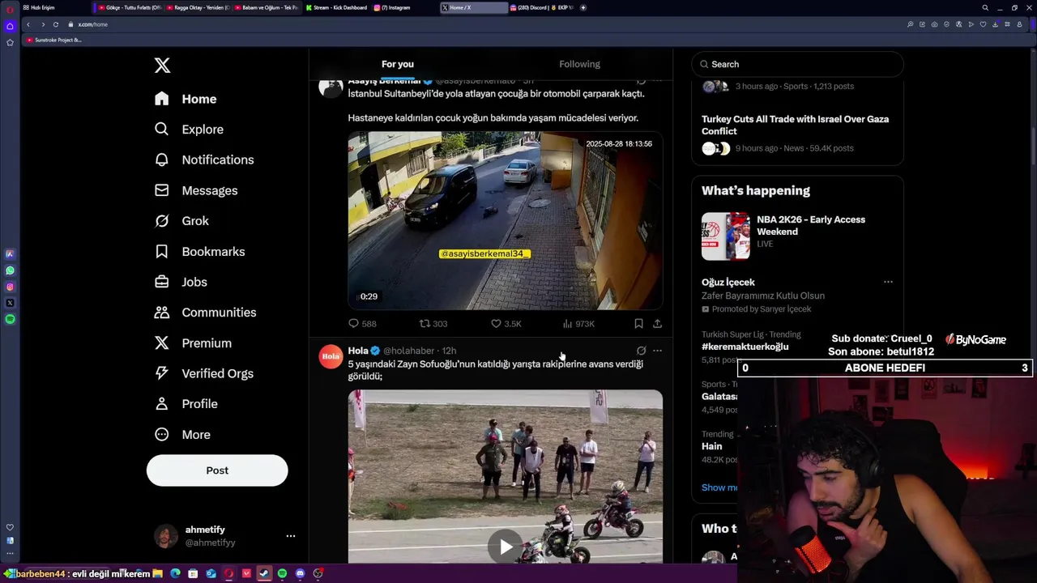Launch Grok from the sidebar
The width and height of the screenshot is (1037, 583).
tap(181, 221)
